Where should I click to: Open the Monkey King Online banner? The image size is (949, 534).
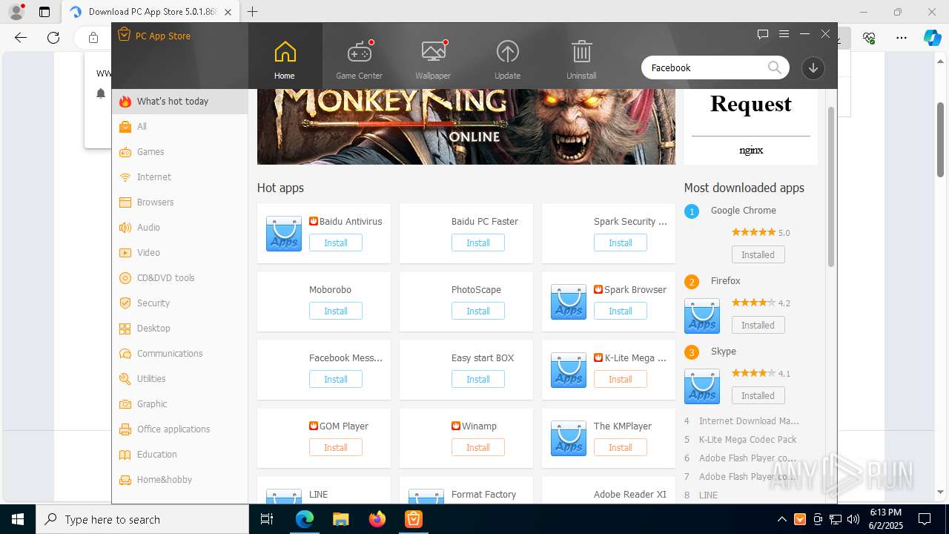[x=466, y=126]
